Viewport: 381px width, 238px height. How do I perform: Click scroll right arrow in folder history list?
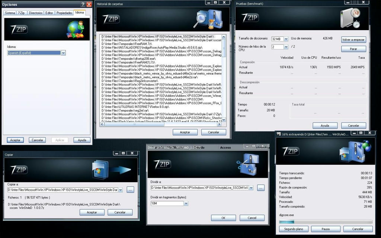click(x=219, y=124)
